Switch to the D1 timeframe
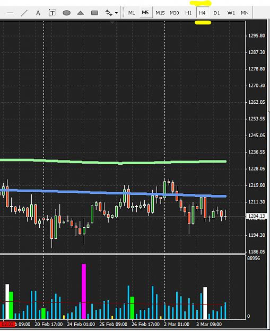 pos(216,13)
